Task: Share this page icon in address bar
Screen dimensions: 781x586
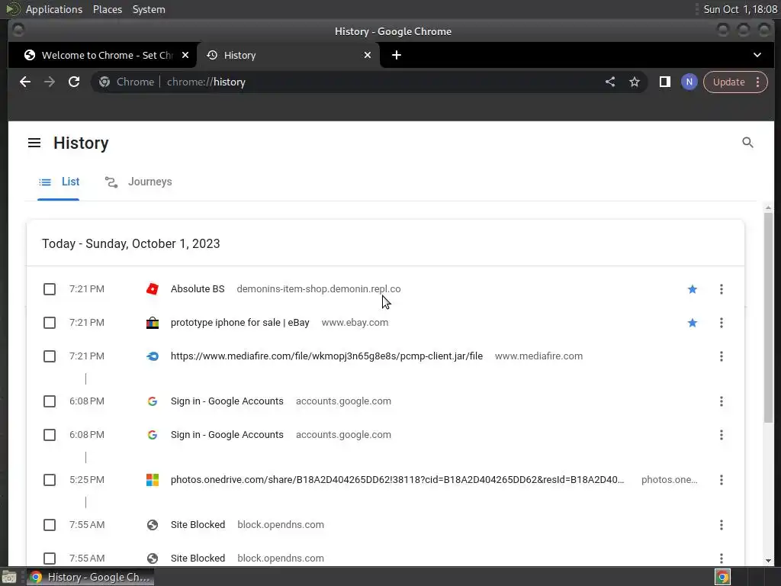Action: pyautogui.click(x=610, y=82)
